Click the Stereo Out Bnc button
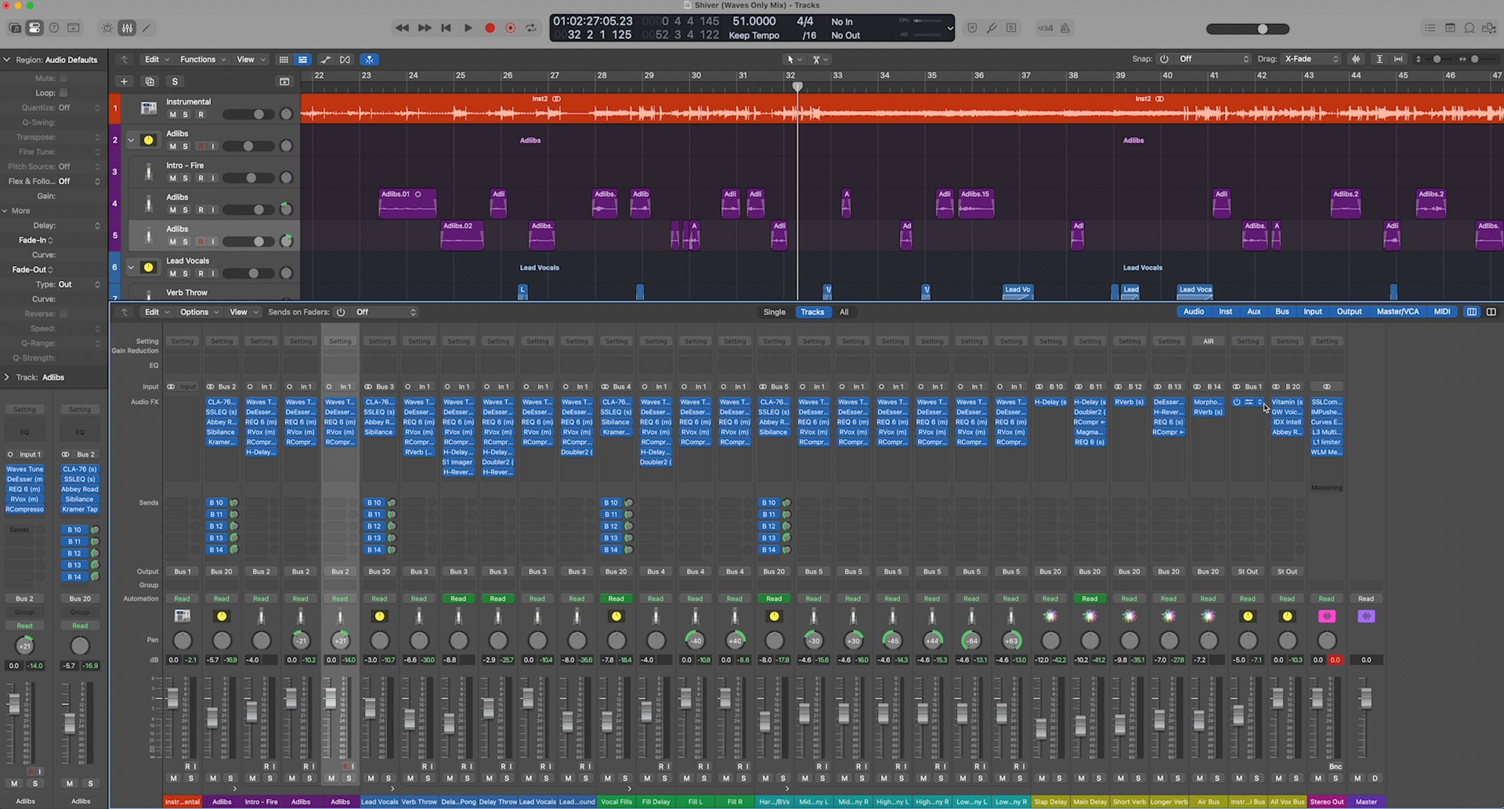This screenshot has height=809, width=1504. click(x=1335, y=767)
